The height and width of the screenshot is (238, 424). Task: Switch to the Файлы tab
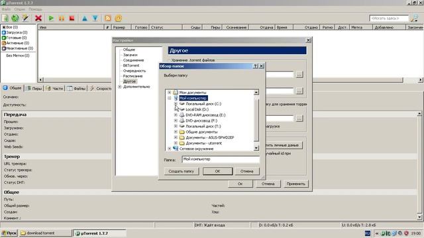click(77, 88)
